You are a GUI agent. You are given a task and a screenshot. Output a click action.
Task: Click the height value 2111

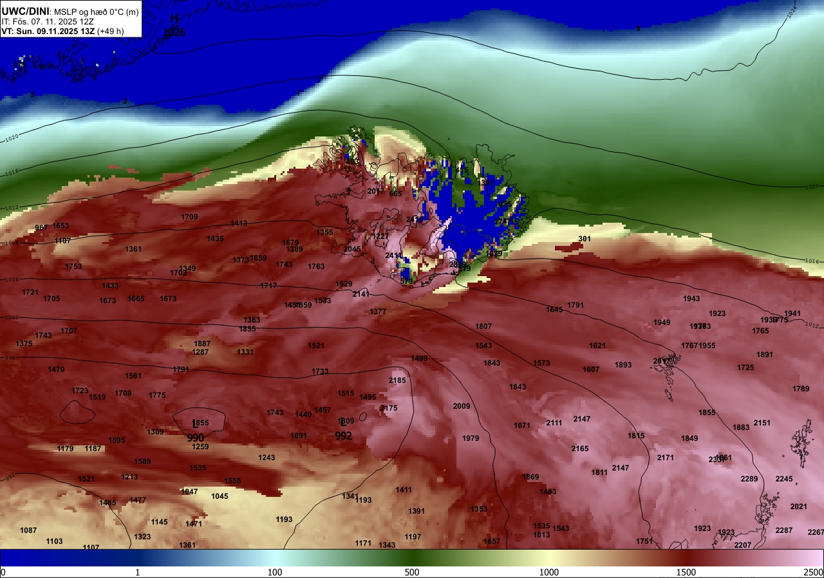point(554,423)
